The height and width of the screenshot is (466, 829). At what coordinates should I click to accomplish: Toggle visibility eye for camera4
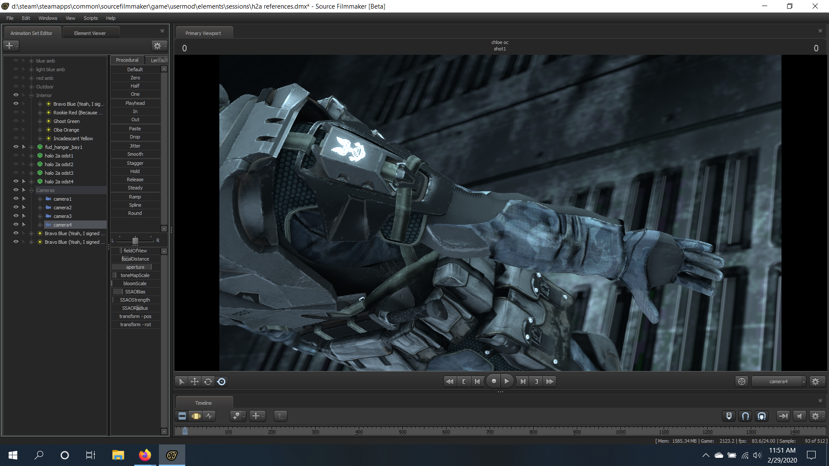16,224
